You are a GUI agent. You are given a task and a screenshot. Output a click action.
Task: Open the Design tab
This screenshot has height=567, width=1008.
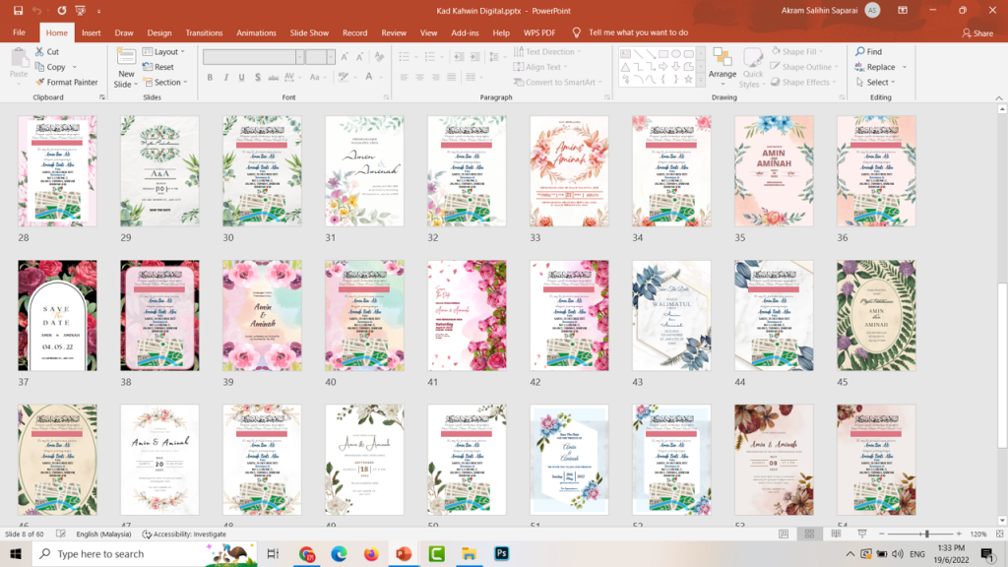[x=159, y=32]
